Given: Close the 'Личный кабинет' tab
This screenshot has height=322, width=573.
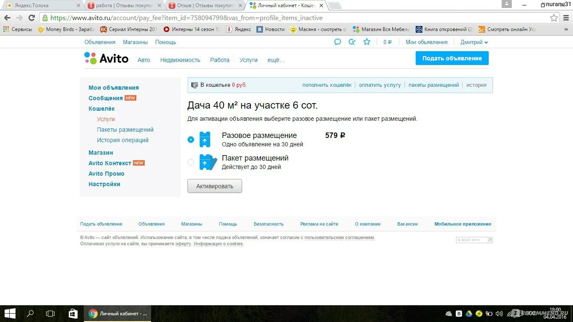Looking at the screenshot, I should pyautogui.click(x=321, y=5).
